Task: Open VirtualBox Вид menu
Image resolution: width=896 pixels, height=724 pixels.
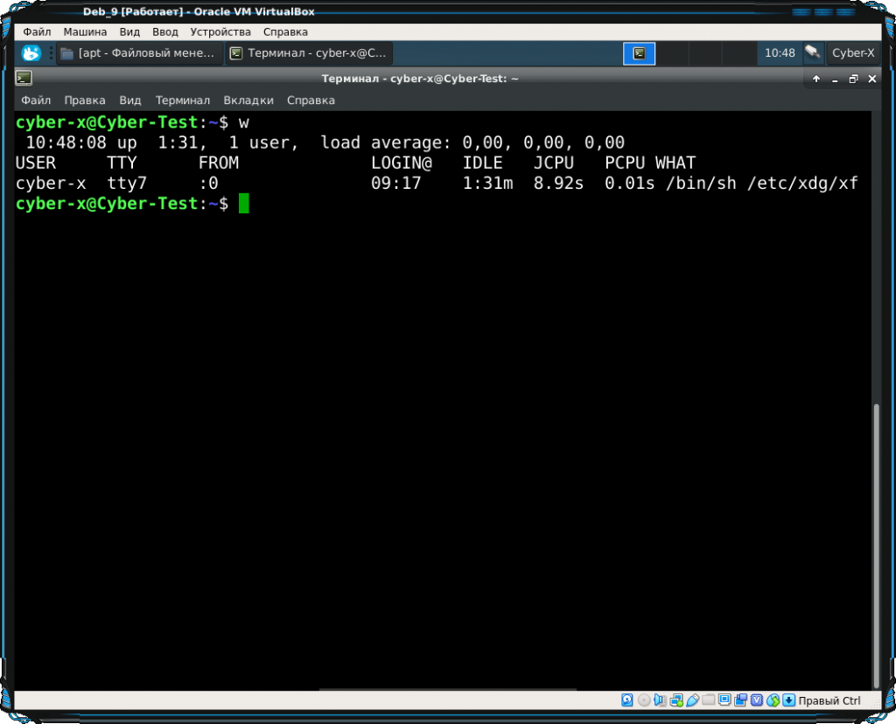Action: point(129,32)
